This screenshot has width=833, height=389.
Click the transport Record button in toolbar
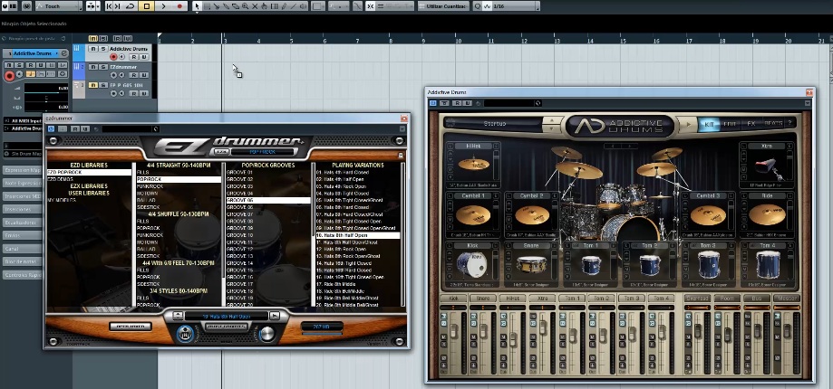click(x=179, y=6)
